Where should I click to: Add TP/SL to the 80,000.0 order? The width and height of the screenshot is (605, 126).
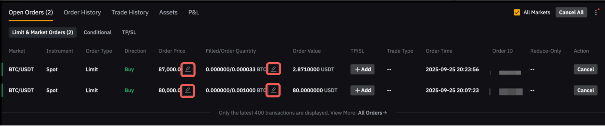click(362, 91)
